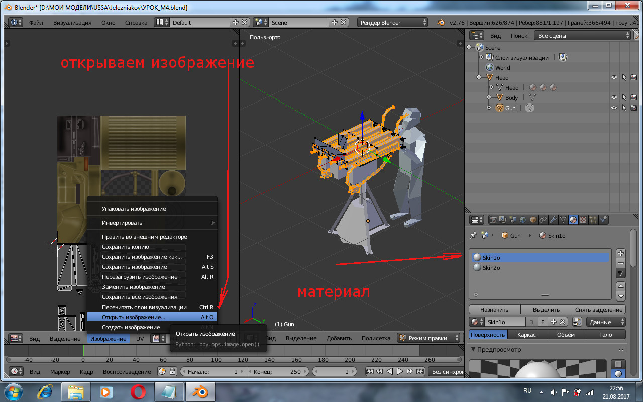The width and height of the screenshot is (643, 402).
Task: Open the Modifiers wrench properties tab
Action: coord(553,220)
